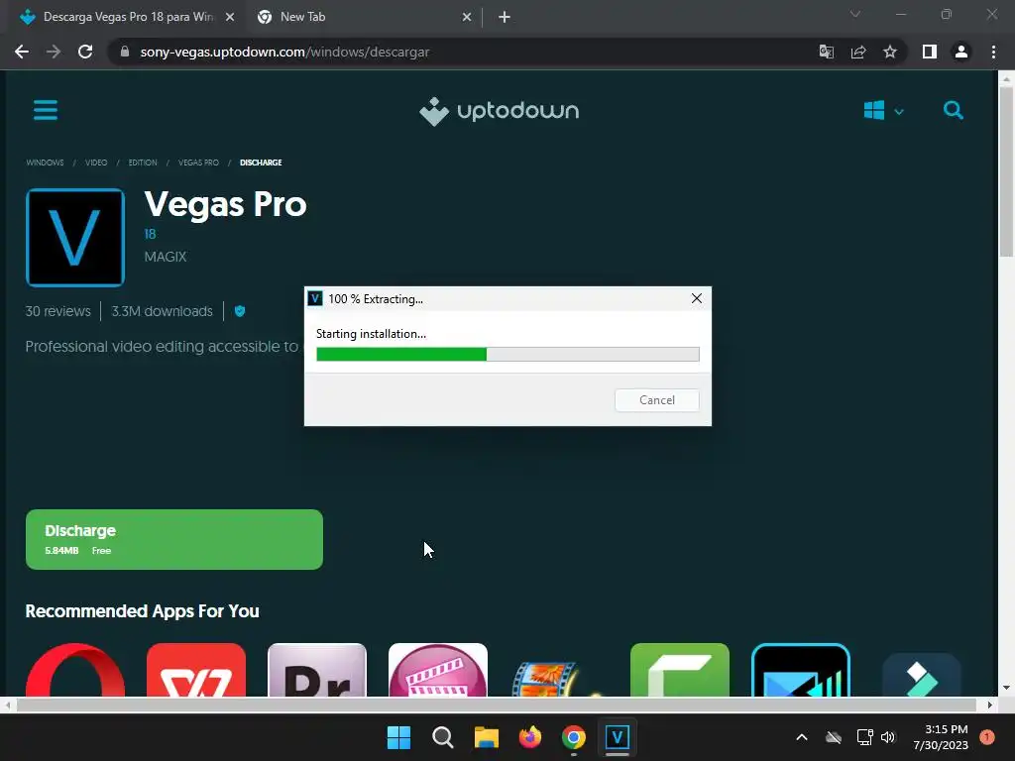Click the WINDOWS breadcrumb link
Image resolution: width=1015 pixels, height=761 pixels.
pyautogui.click(x=45, y=163)
